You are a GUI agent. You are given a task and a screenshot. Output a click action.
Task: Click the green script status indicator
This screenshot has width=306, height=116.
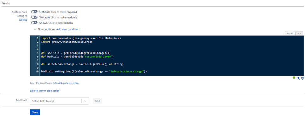[294, 77]
